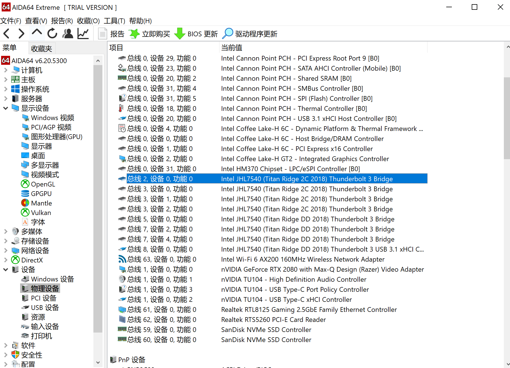Click the thermometer icon on 设备 18 row

coord(121,108)
